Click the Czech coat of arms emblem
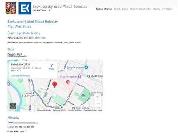The width and height of the screenshot is (178, 133). [11, 8]
